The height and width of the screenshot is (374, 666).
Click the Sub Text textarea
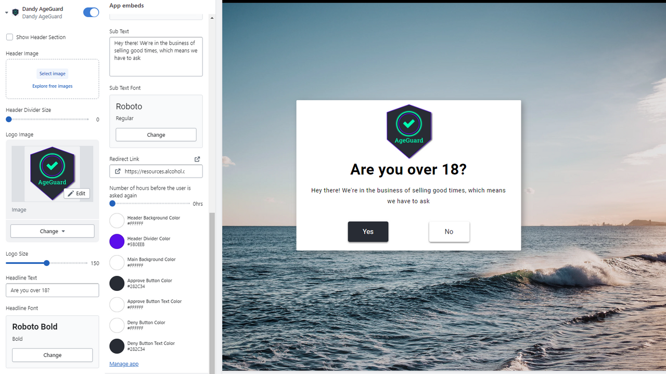coord(156,57)
